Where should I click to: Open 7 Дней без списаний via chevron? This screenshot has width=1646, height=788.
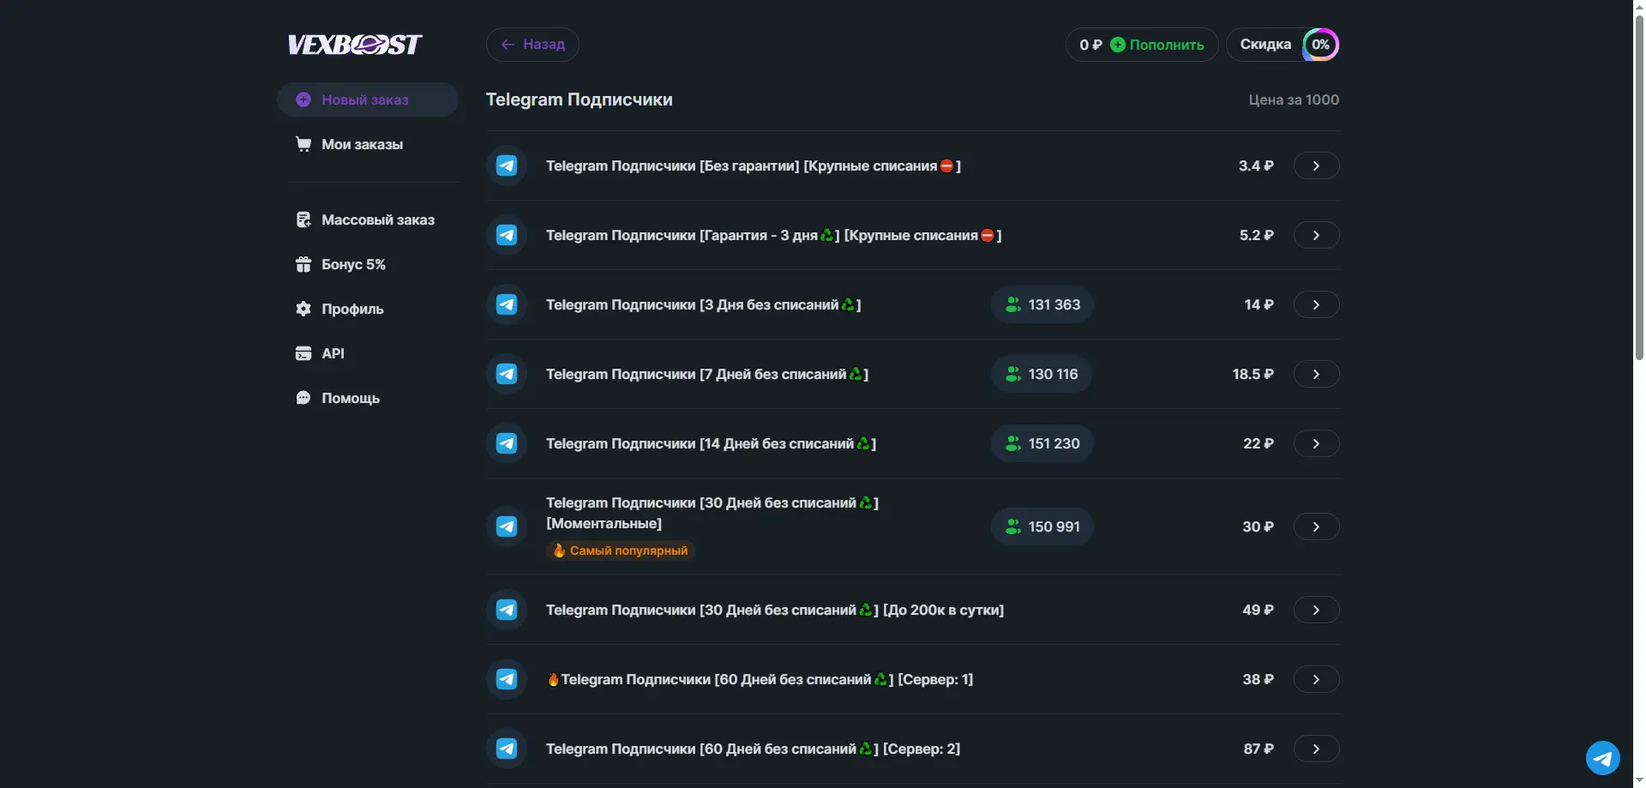click(1316, 374)
